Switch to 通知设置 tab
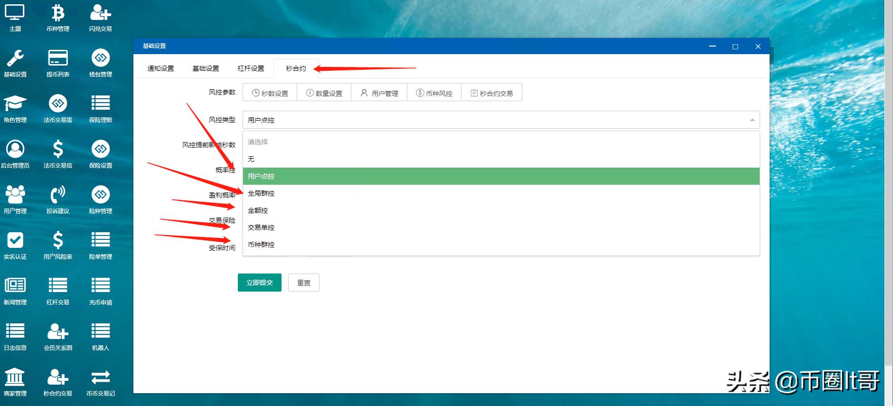 [160, 68]
